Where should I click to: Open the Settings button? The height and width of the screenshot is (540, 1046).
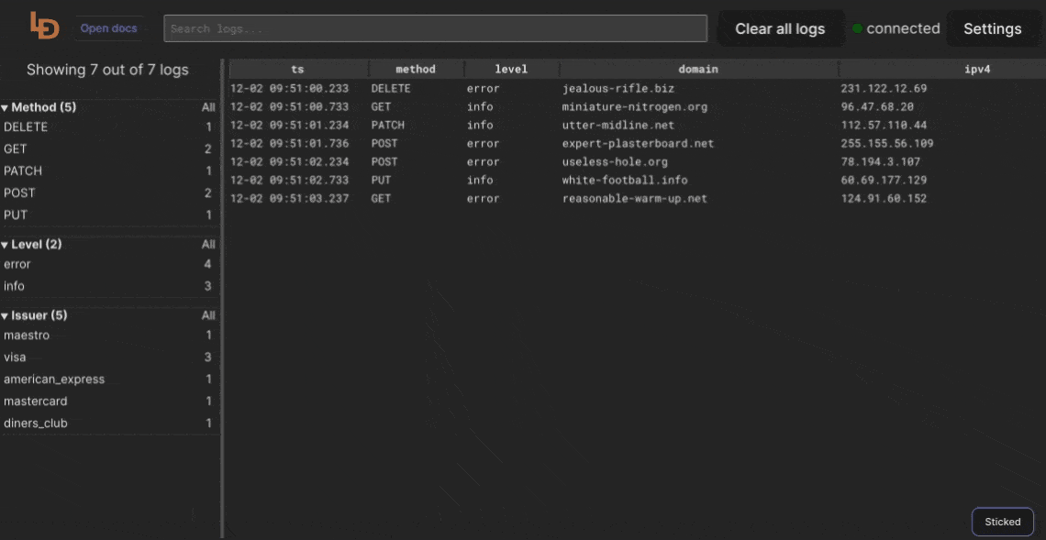tap(992, 28)
